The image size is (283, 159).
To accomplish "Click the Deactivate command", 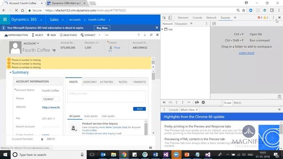I will click(x=68, y=35).
